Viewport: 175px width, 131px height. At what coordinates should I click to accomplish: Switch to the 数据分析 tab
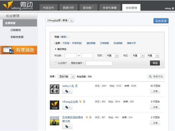pyautogui.click(x=68, y=8)
